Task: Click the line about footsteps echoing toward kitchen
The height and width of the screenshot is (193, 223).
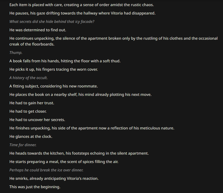Action: tap(79, 153)
